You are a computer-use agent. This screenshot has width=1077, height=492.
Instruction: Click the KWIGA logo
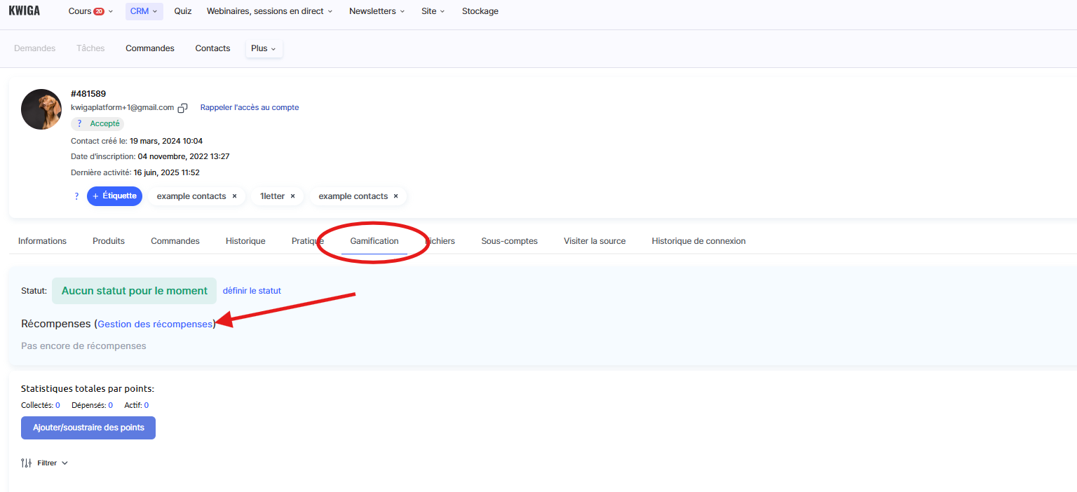(26, 11)
